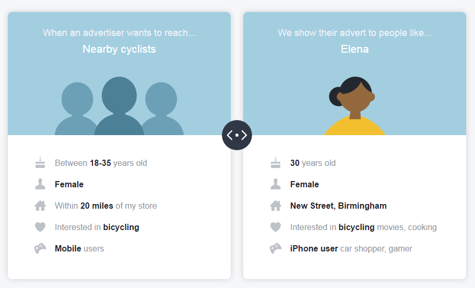Click the Elena name heading
Image resolution: width=475 pixels, height=288 pixels.
pos(354,49)
